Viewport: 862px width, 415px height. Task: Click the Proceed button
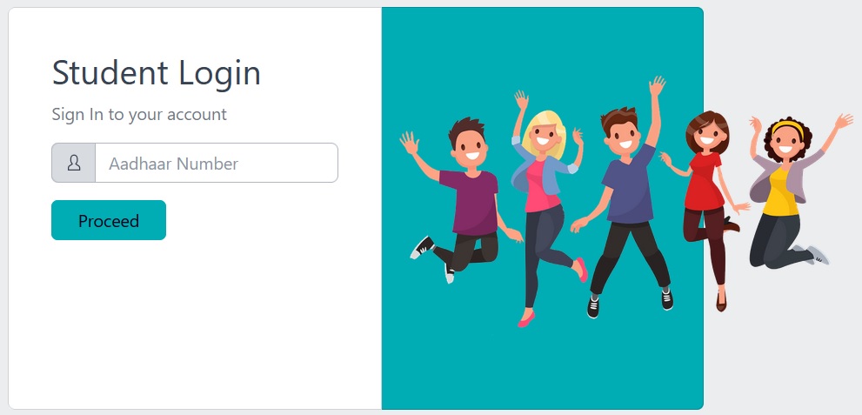[x=109, y=220]
